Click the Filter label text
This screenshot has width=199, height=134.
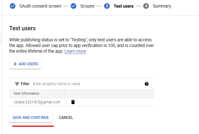point(25,84)
